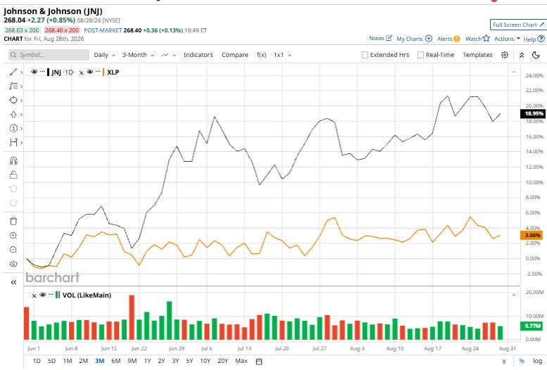
Task: Delete drawings with the trash icon
Action: 13,221
